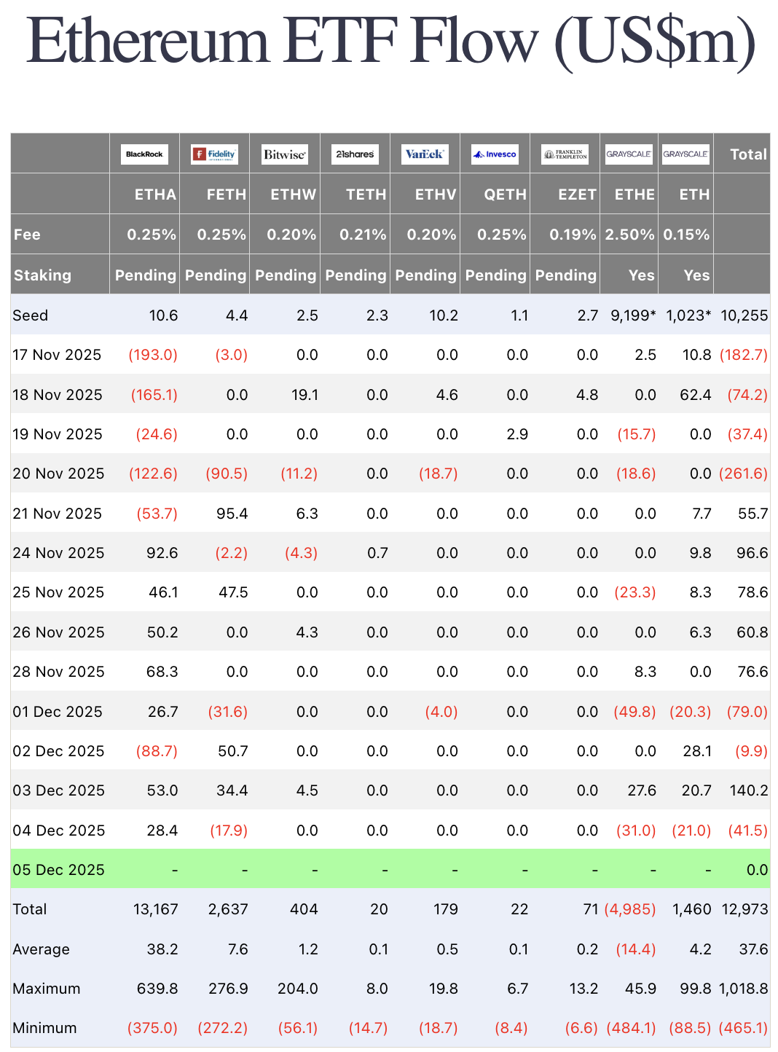Click the 24 Nov 2025 date
The image size is (778, 1052).
pos(58,553)
